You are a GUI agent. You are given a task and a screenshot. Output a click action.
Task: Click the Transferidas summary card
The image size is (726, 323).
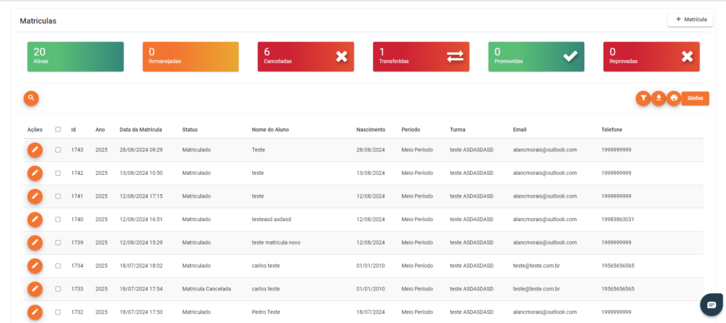(421, 57)
